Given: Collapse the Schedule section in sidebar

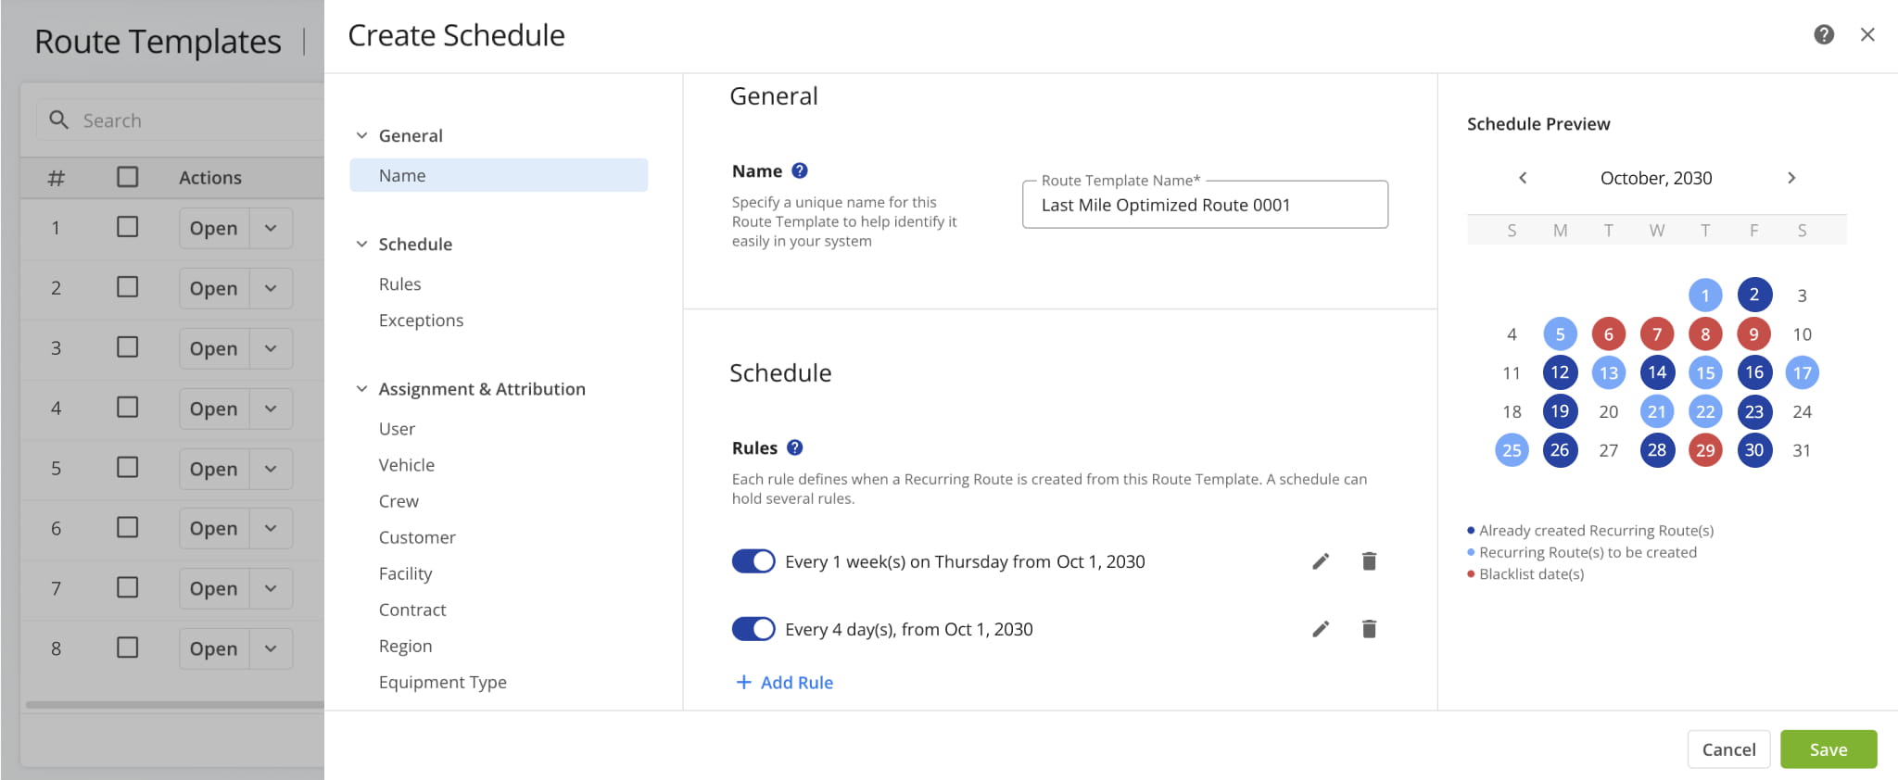Looking at the screenshot, I should pyautogui.click(x=361, y=244).
